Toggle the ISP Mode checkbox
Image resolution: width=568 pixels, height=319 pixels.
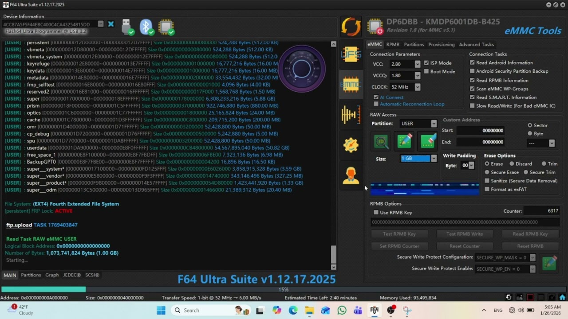click(426, 63)
